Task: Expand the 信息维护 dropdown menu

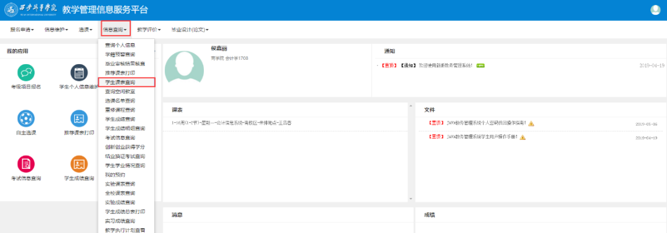Action: [x=56, y=30]
